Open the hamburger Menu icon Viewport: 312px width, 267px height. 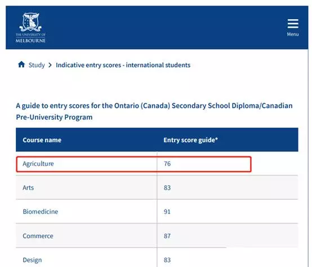293,24
